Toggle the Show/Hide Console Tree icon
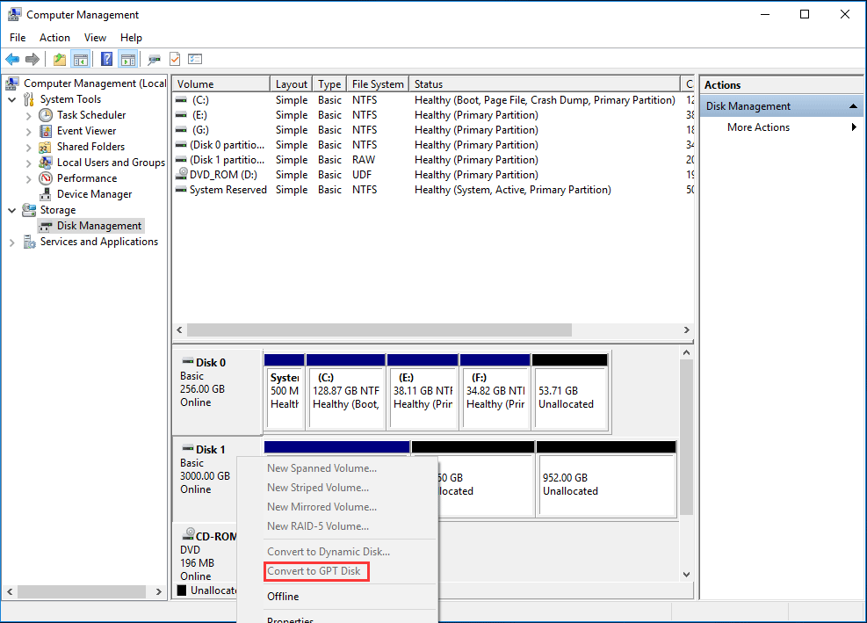This screenshot has width=867, height=623. (80, 59)
